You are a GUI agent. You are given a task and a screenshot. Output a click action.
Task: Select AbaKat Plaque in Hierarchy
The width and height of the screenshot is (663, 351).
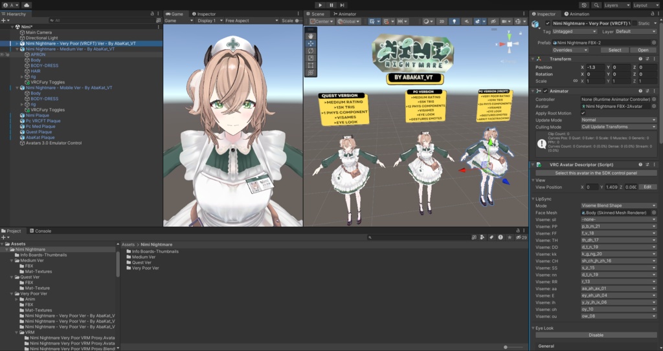pyautogui.click(x=39, y=137)
